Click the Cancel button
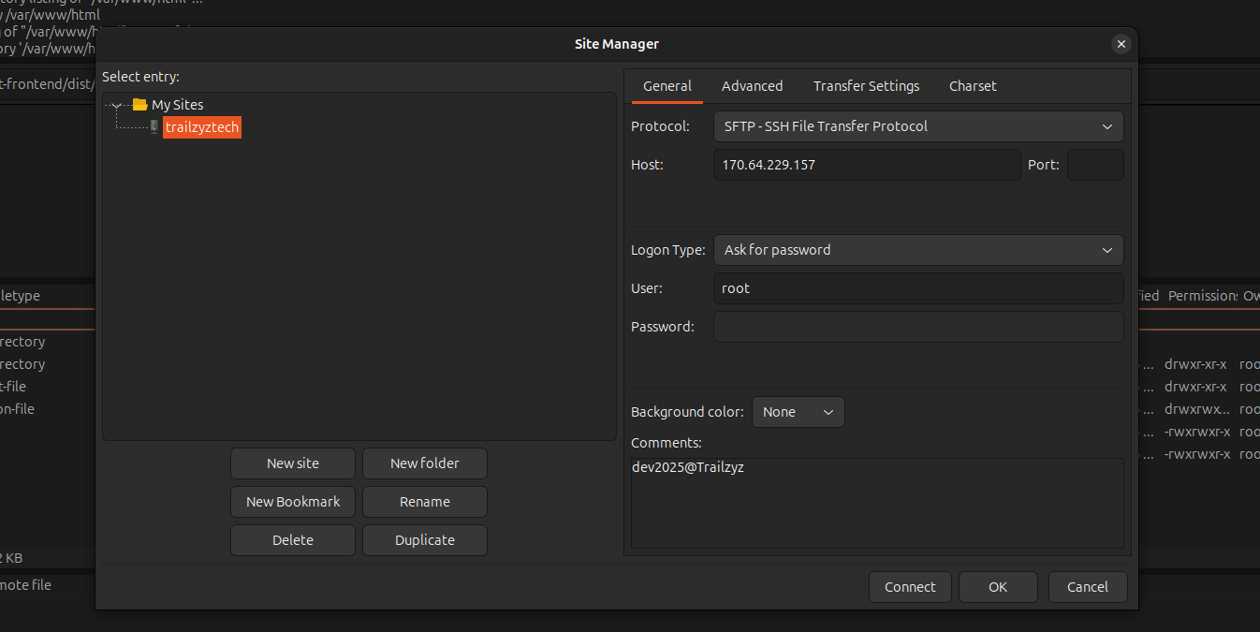 pos(1088,587)
